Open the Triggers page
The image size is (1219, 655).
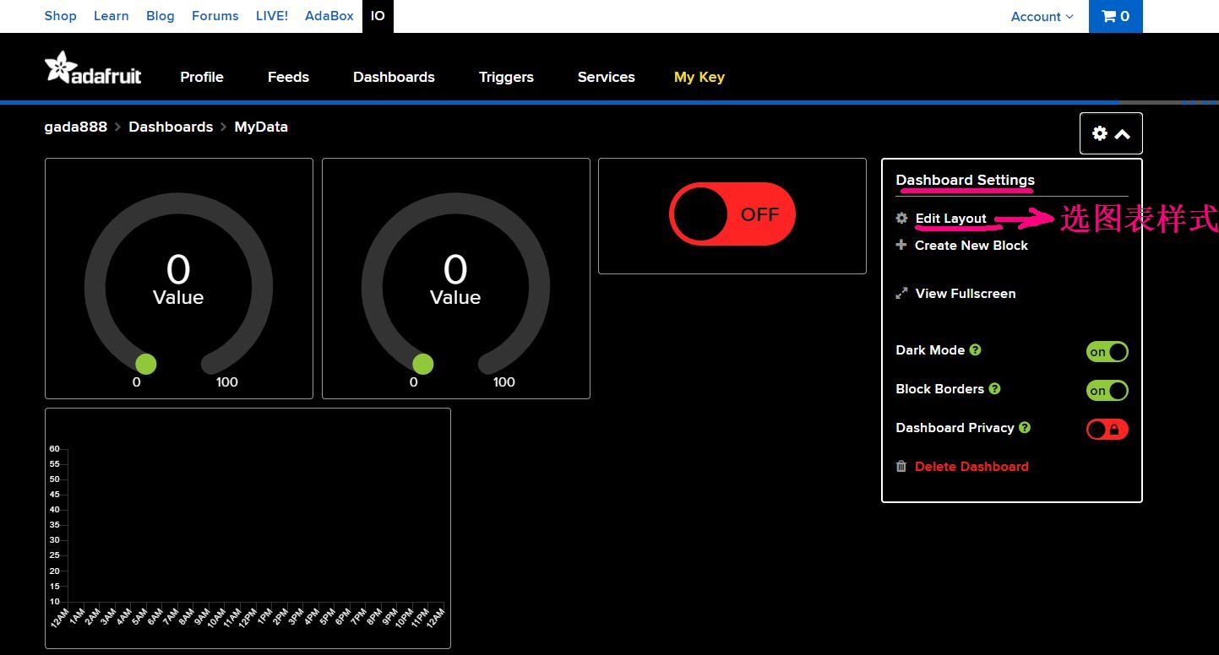(x=506, y=77)
